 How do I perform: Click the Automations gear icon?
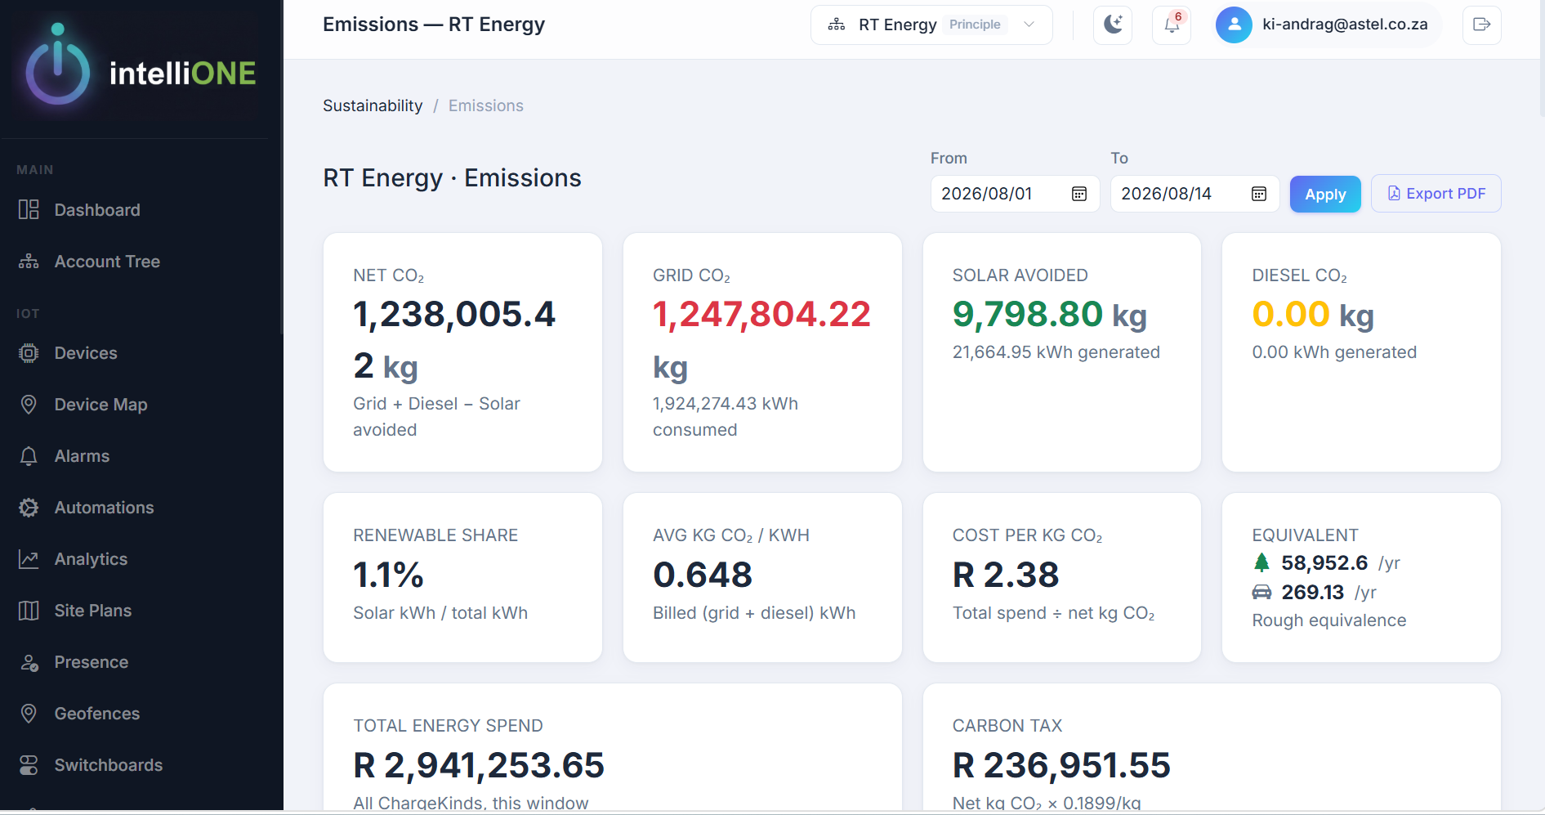coord(29,508)
